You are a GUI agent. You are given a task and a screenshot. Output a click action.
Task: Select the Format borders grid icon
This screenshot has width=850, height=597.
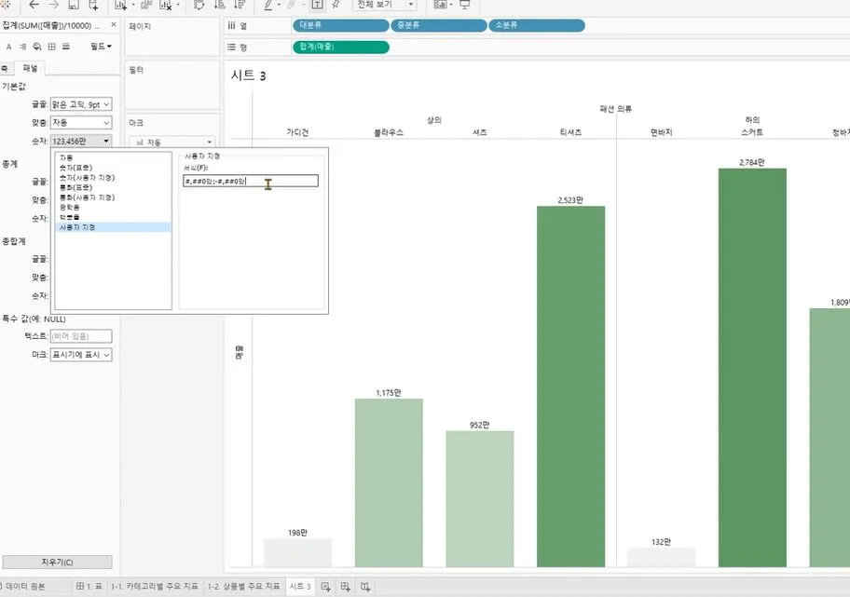pos(51,47)
